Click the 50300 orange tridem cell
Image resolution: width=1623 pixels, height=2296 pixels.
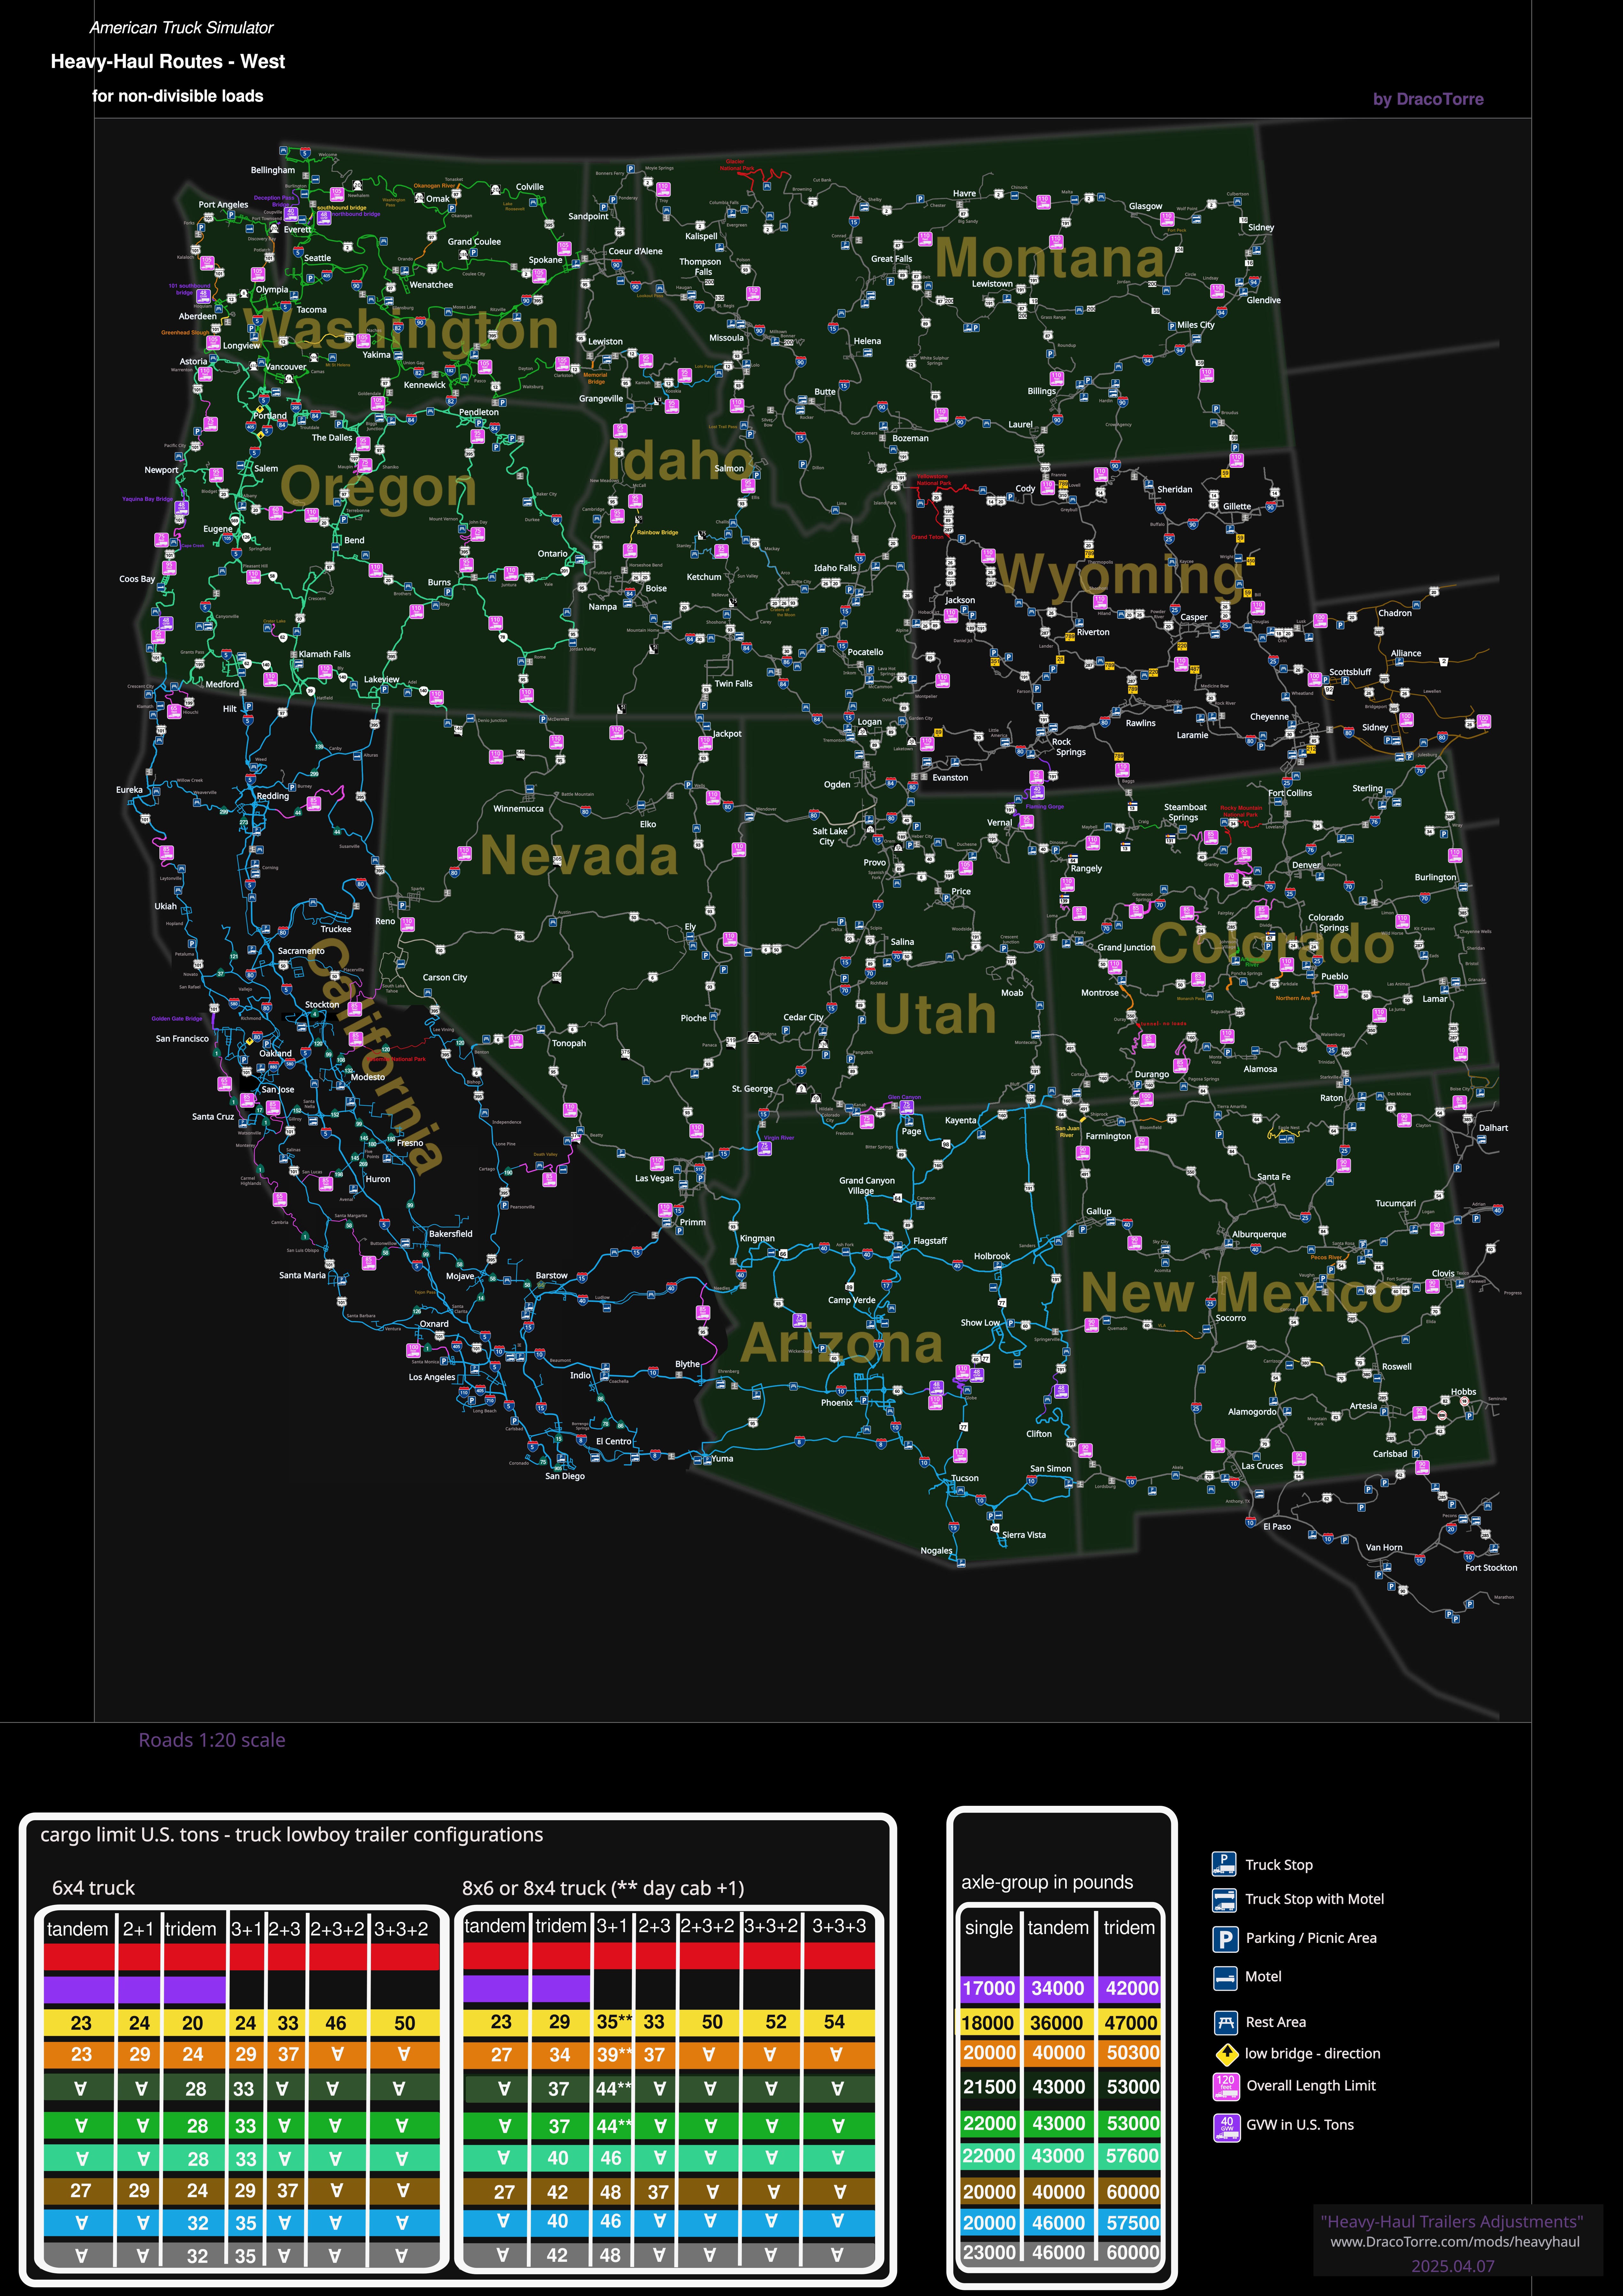tap(1132, 2053)
